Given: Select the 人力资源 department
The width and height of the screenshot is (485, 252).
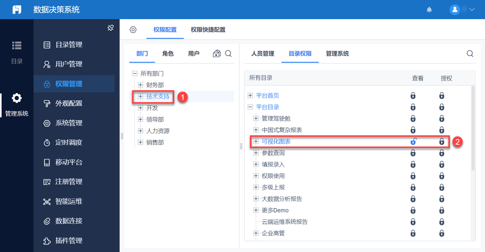Looking at the screenshot, I should (x=157, y=131).
